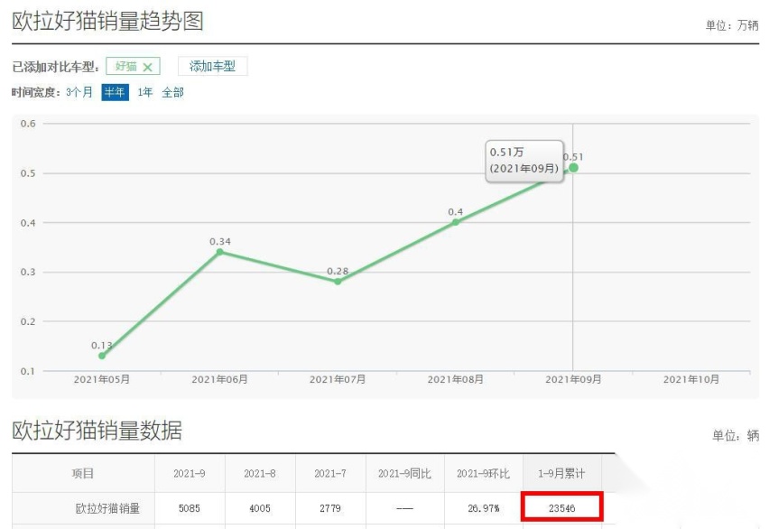Click the 0.1 y-axis label
This screenshot has height=529, width=769.
28,371
